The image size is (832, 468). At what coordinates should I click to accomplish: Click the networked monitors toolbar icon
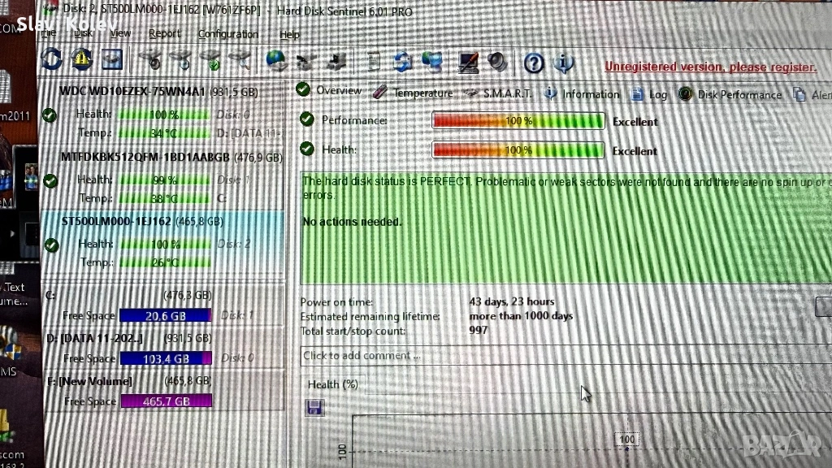[x=432, y=62]
